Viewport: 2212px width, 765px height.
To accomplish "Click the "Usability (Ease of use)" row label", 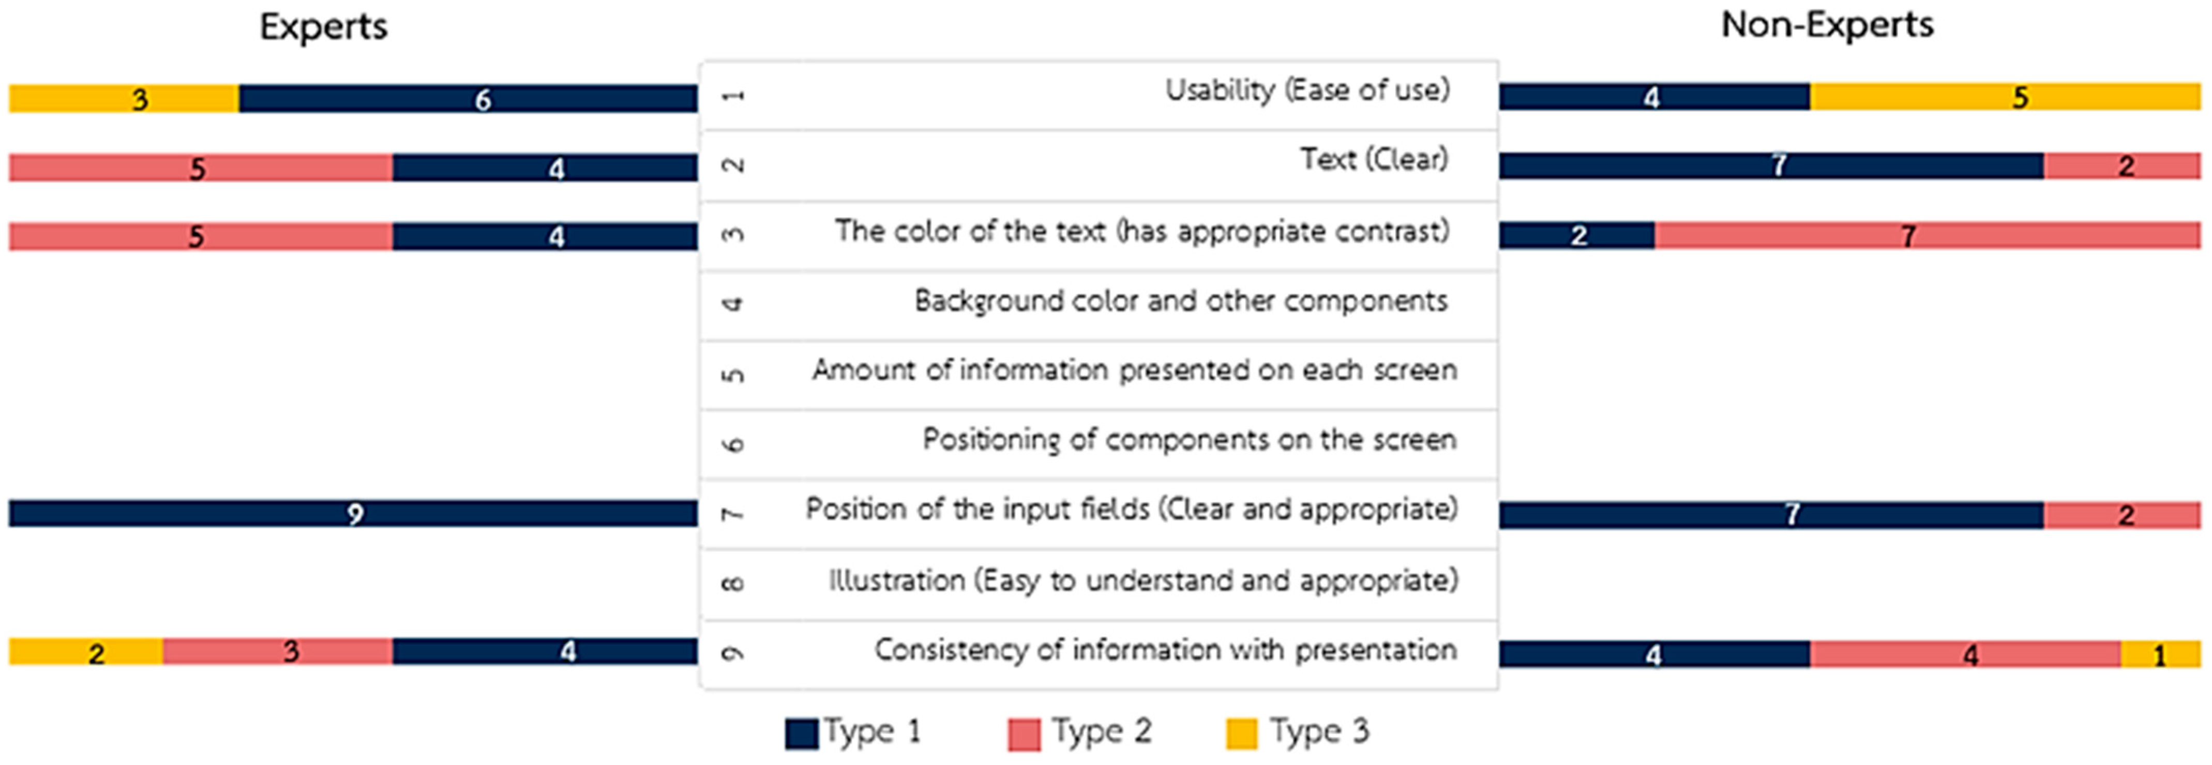I will pos(1306,90).
